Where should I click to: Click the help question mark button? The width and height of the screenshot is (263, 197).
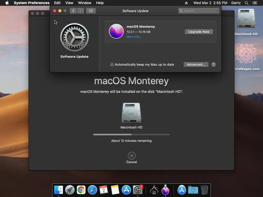pos(213,64)
